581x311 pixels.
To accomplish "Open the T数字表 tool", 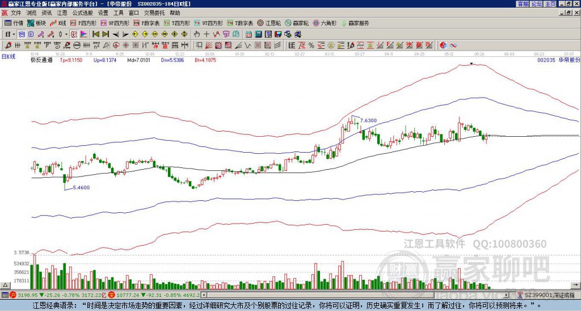I will pos(240,23).
